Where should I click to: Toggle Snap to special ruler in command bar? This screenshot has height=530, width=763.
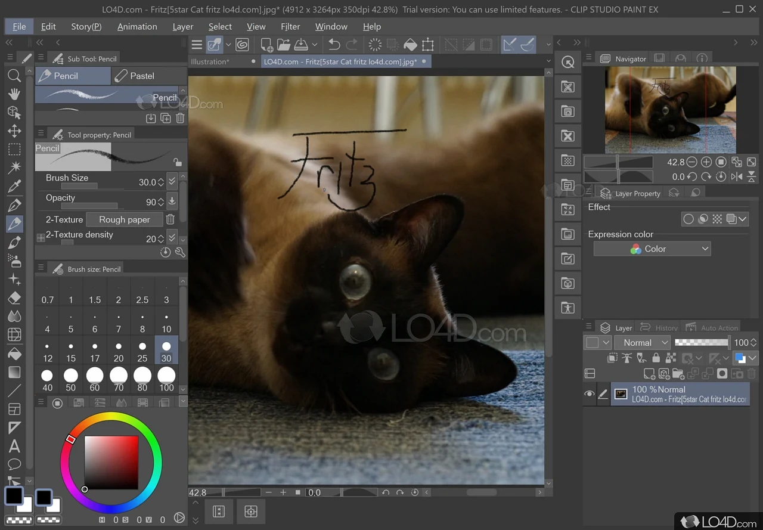[x=528, y=45]
